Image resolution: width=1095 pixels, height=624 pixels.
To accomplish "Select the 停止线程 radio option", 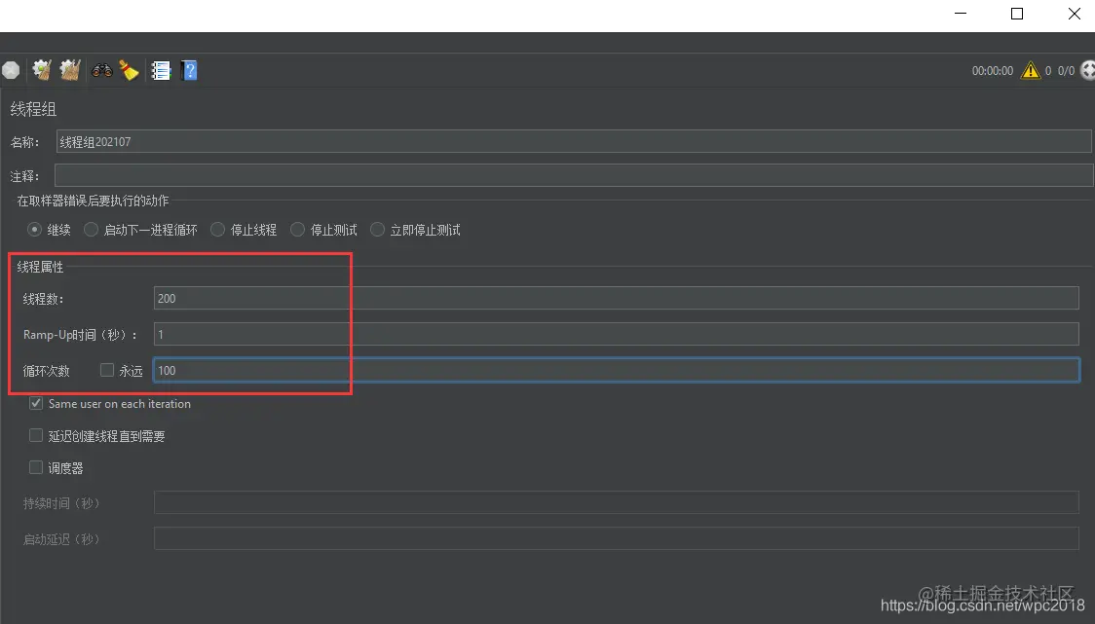I will click(x=218, y=230).
